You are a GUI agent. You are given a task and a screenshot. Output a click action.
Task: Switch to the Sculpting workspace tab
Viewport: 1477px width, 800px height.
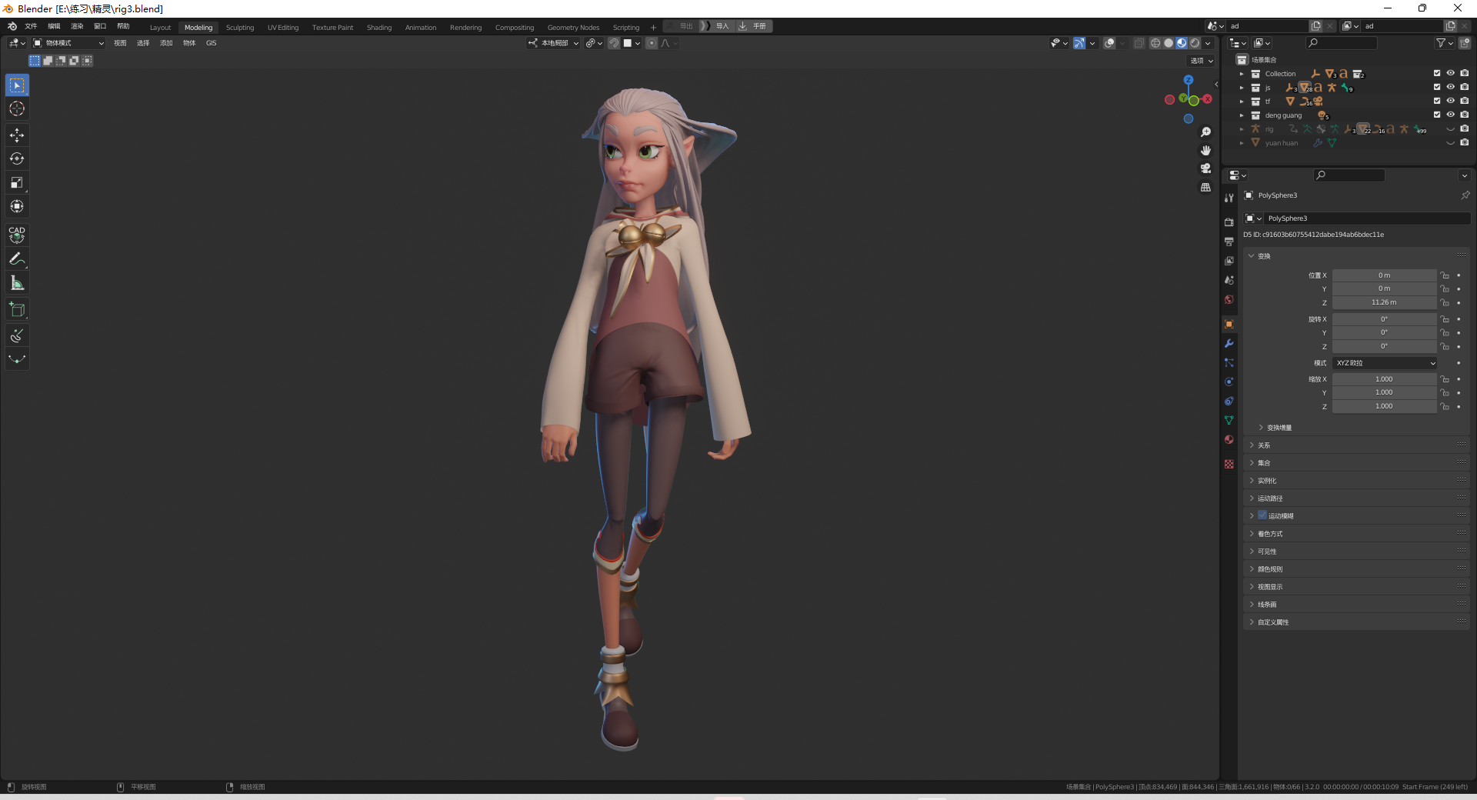[x=240, y=27]
